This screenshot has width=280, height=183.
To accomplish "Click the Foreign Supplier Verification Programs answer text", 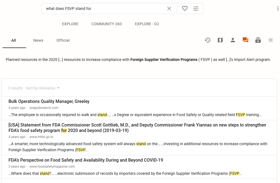I will (x=164, y=60).
